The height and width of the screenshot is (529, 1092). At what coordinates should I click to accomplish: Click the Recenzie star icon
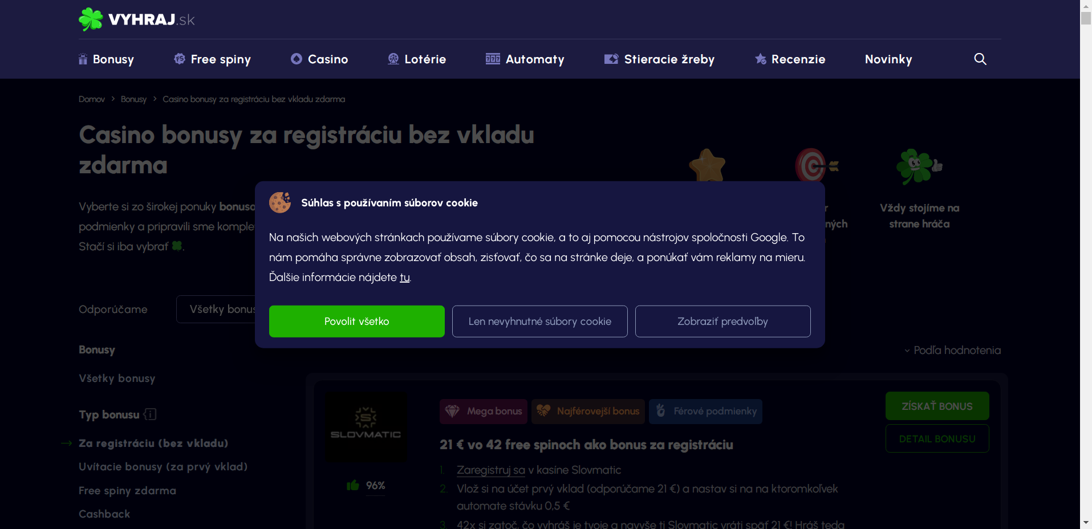(x=761, y=59)
